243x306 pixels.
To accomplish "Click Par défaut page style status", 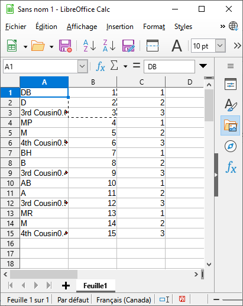I will [x=73, y=300].
